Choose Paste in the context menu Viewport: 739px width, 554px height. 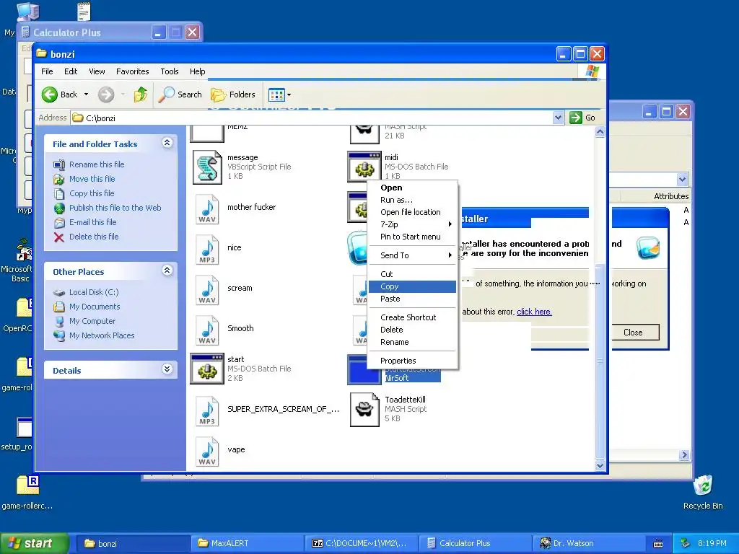[412, 299]
